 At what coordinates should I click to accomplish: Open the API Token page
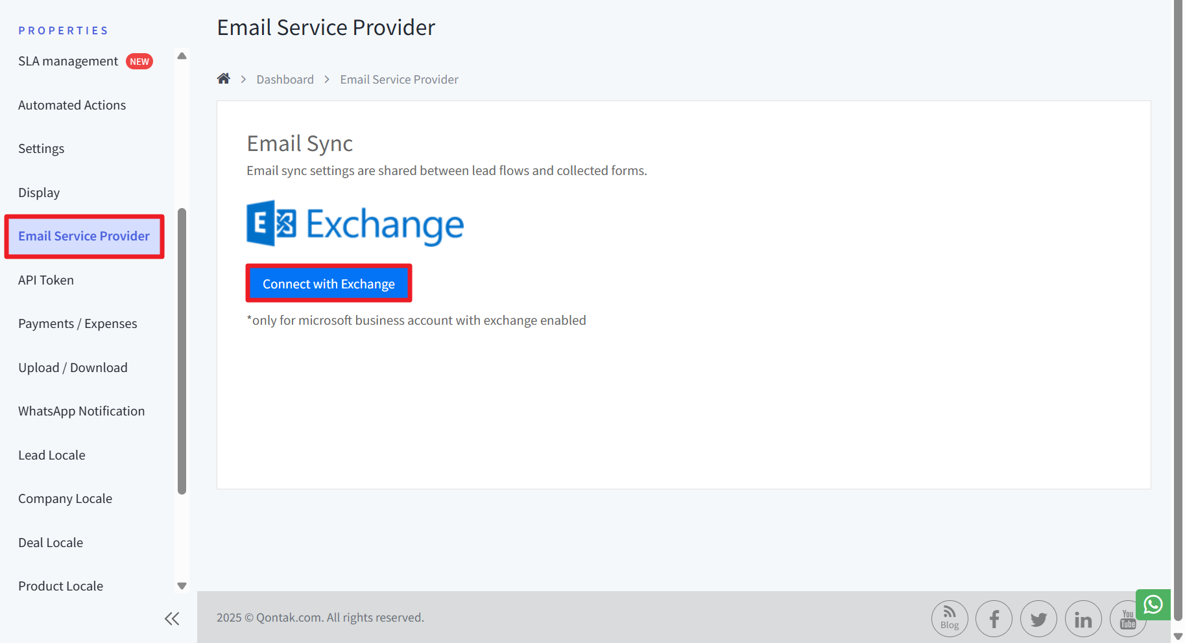[46, 280]
